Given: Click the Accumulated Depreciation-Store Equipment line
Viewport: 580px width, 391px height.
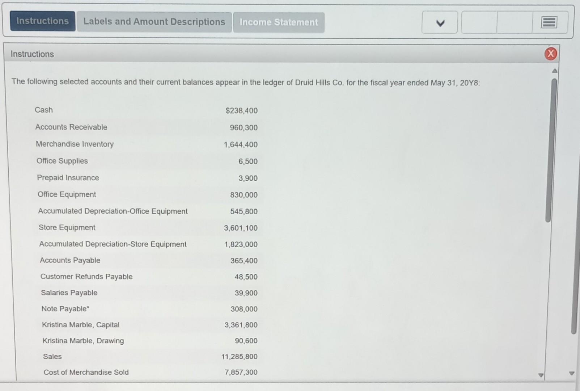Looking at the screenshot, I should pyautogui.click(x=113, y=244).
